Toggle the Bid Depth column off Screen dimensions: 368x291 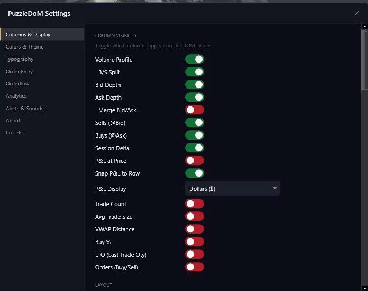(195, 85)
